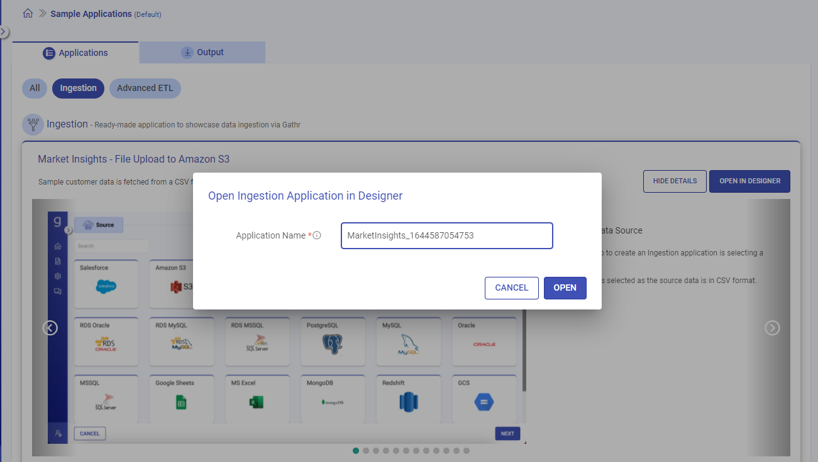Select the first carousel pagination dot
The width and height of the screenshot is (818, 462).
[x=356, y=451]
